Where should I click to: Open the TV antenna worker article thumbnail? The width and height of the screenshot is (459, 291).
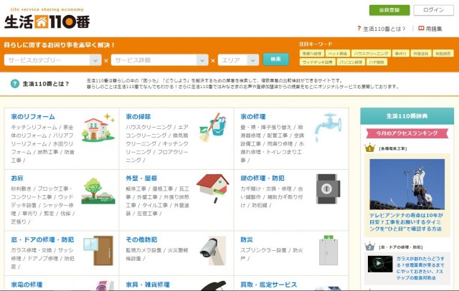pyautogui.click(x=407, y=183)
